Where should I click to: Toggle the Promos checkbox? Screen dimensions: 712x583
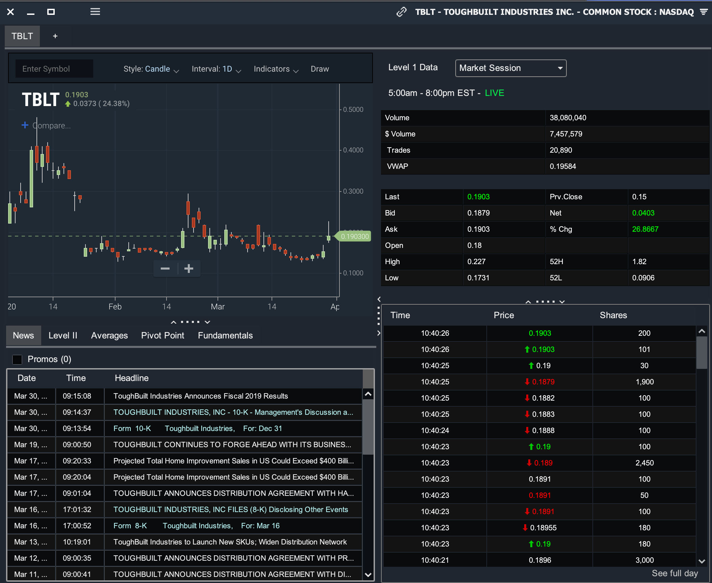click(x=17, y=359)
